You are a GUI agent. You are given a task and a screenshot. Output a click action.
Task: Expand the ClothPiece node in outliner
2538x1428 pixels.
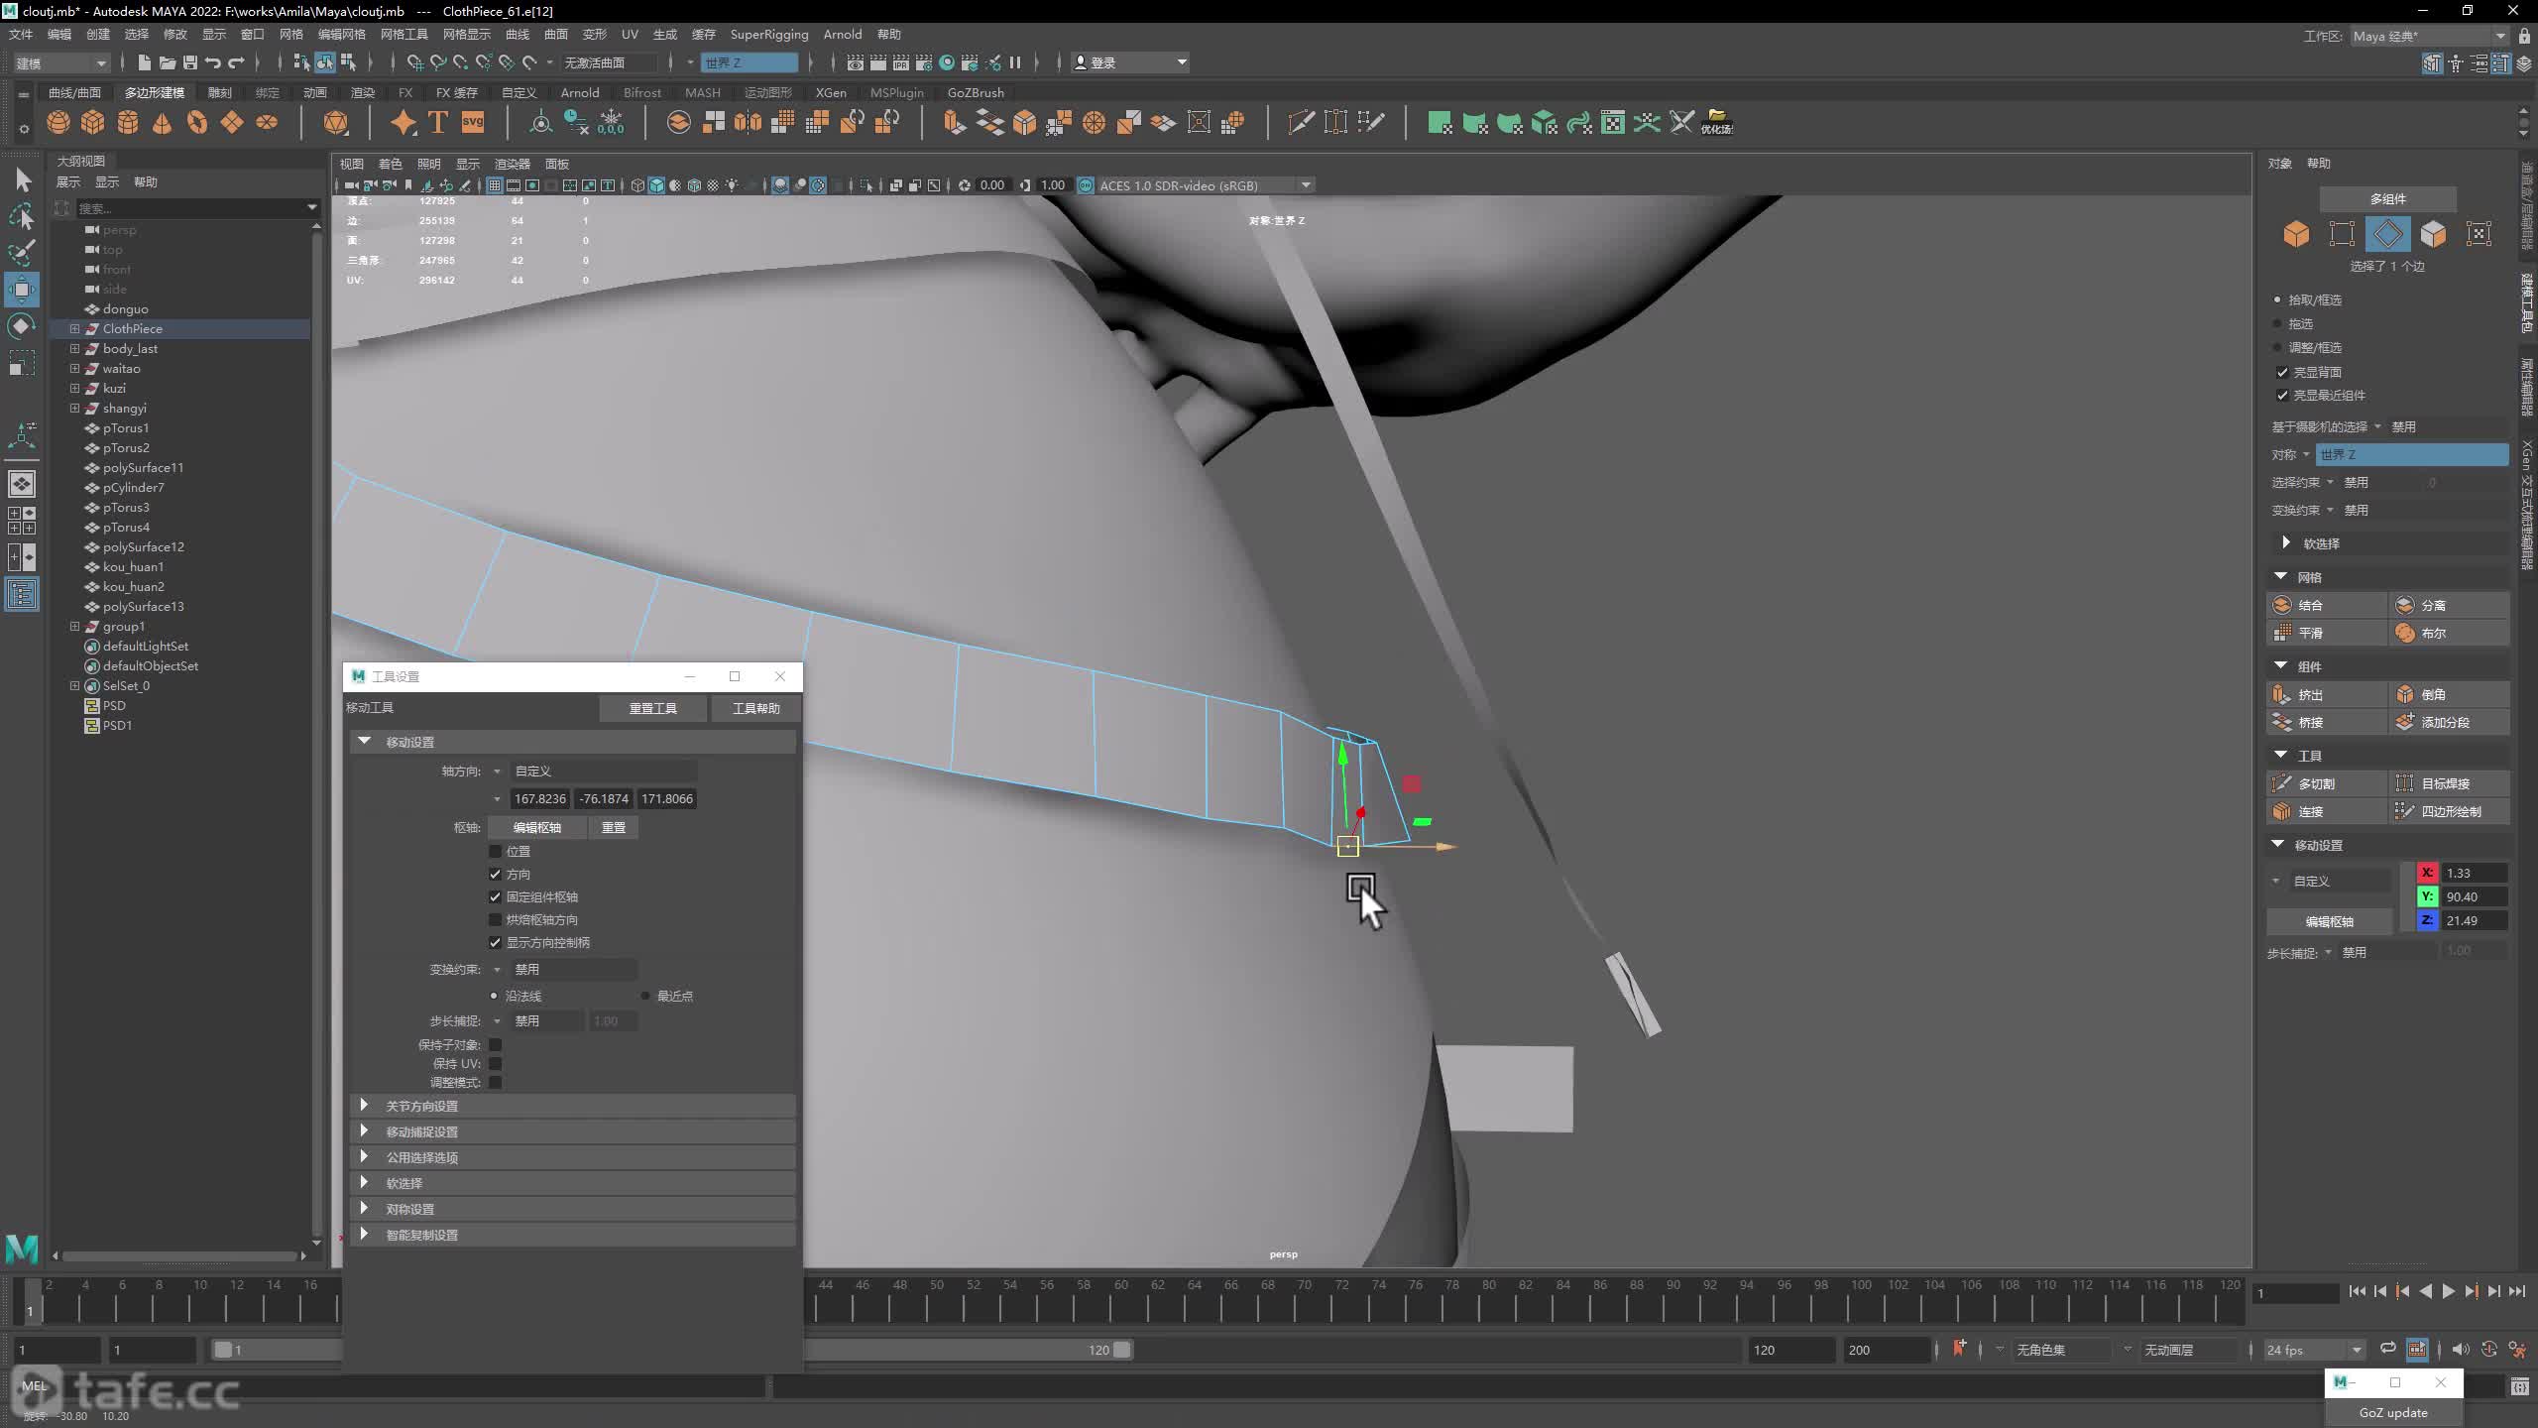click(x=74, y=328)
